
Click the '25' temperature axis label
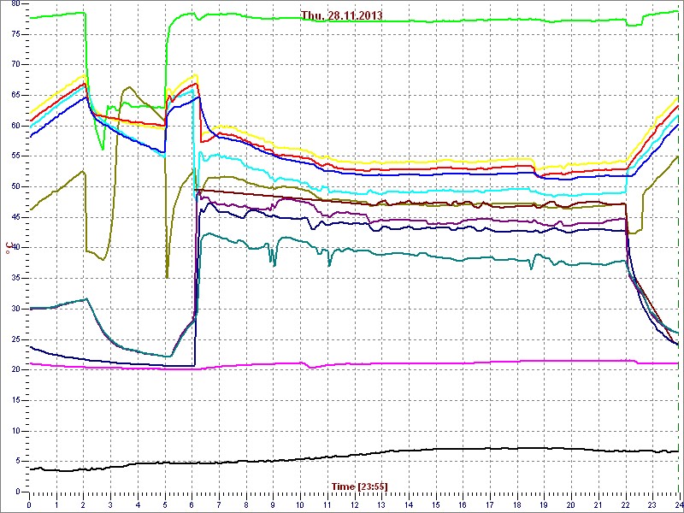tap(15, 339)
